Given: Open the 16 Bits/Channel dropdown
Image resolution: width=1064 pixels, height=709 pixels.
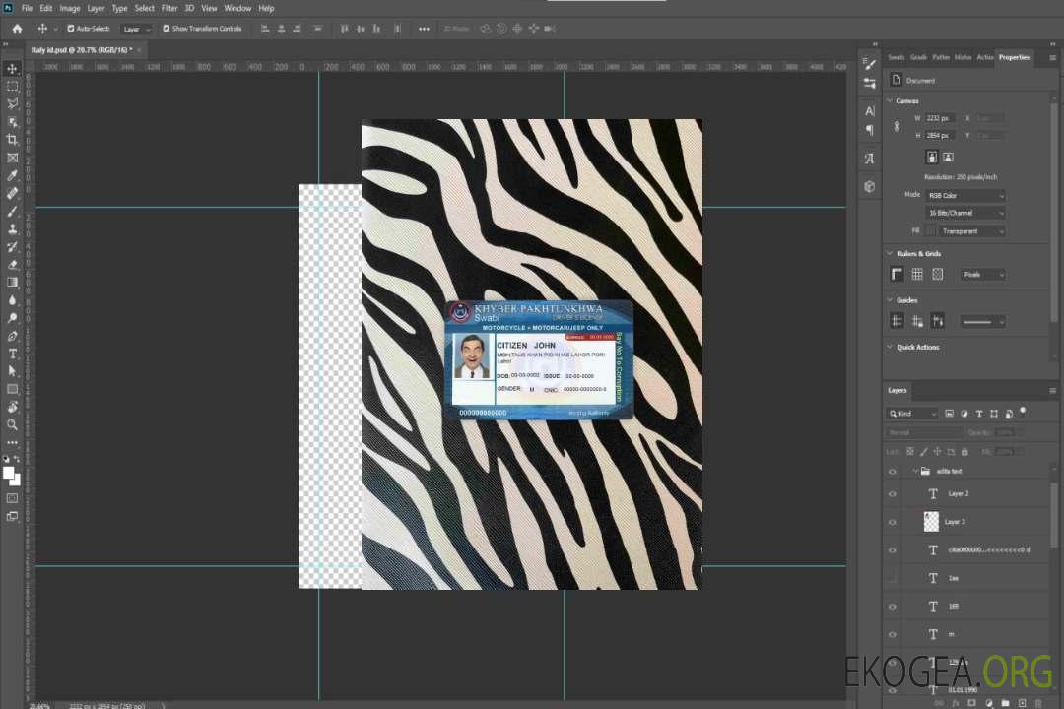Looking at the screenshot, I should click(x=965, y=214).
